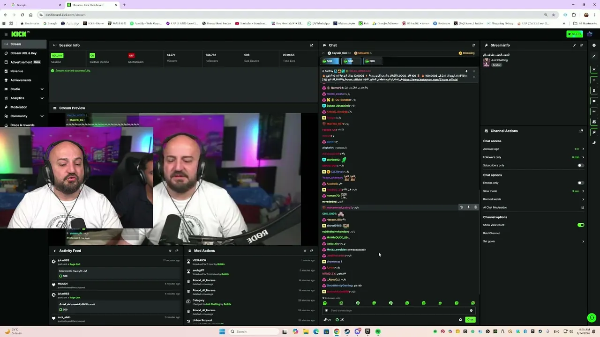Open the pinned message three-dot options
Viewport: 600px width, 337px height.
tap(473, 71)
